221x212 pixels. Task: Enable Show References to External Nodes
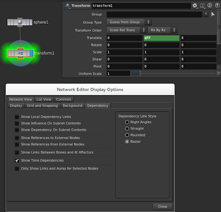click(x=17, y=138)
